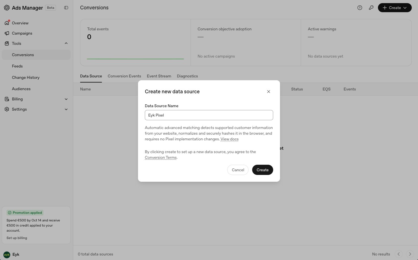418x260 pixels.
Task: Switch to the Conversion Events tab
Action: (124, 76)
